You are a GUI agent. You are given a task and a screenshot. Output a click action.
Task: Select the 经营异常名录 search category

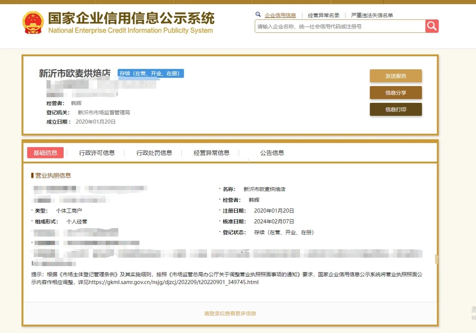(x=324, y=15)
